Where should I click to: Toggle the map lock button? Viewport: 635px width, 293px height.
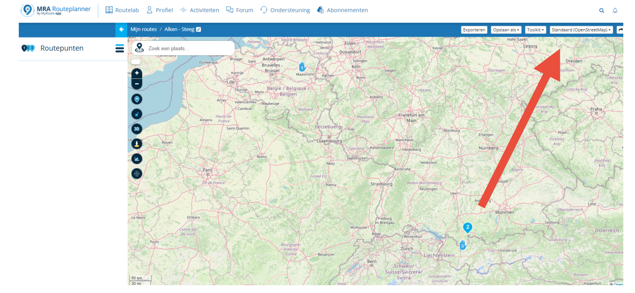(137, 114)
